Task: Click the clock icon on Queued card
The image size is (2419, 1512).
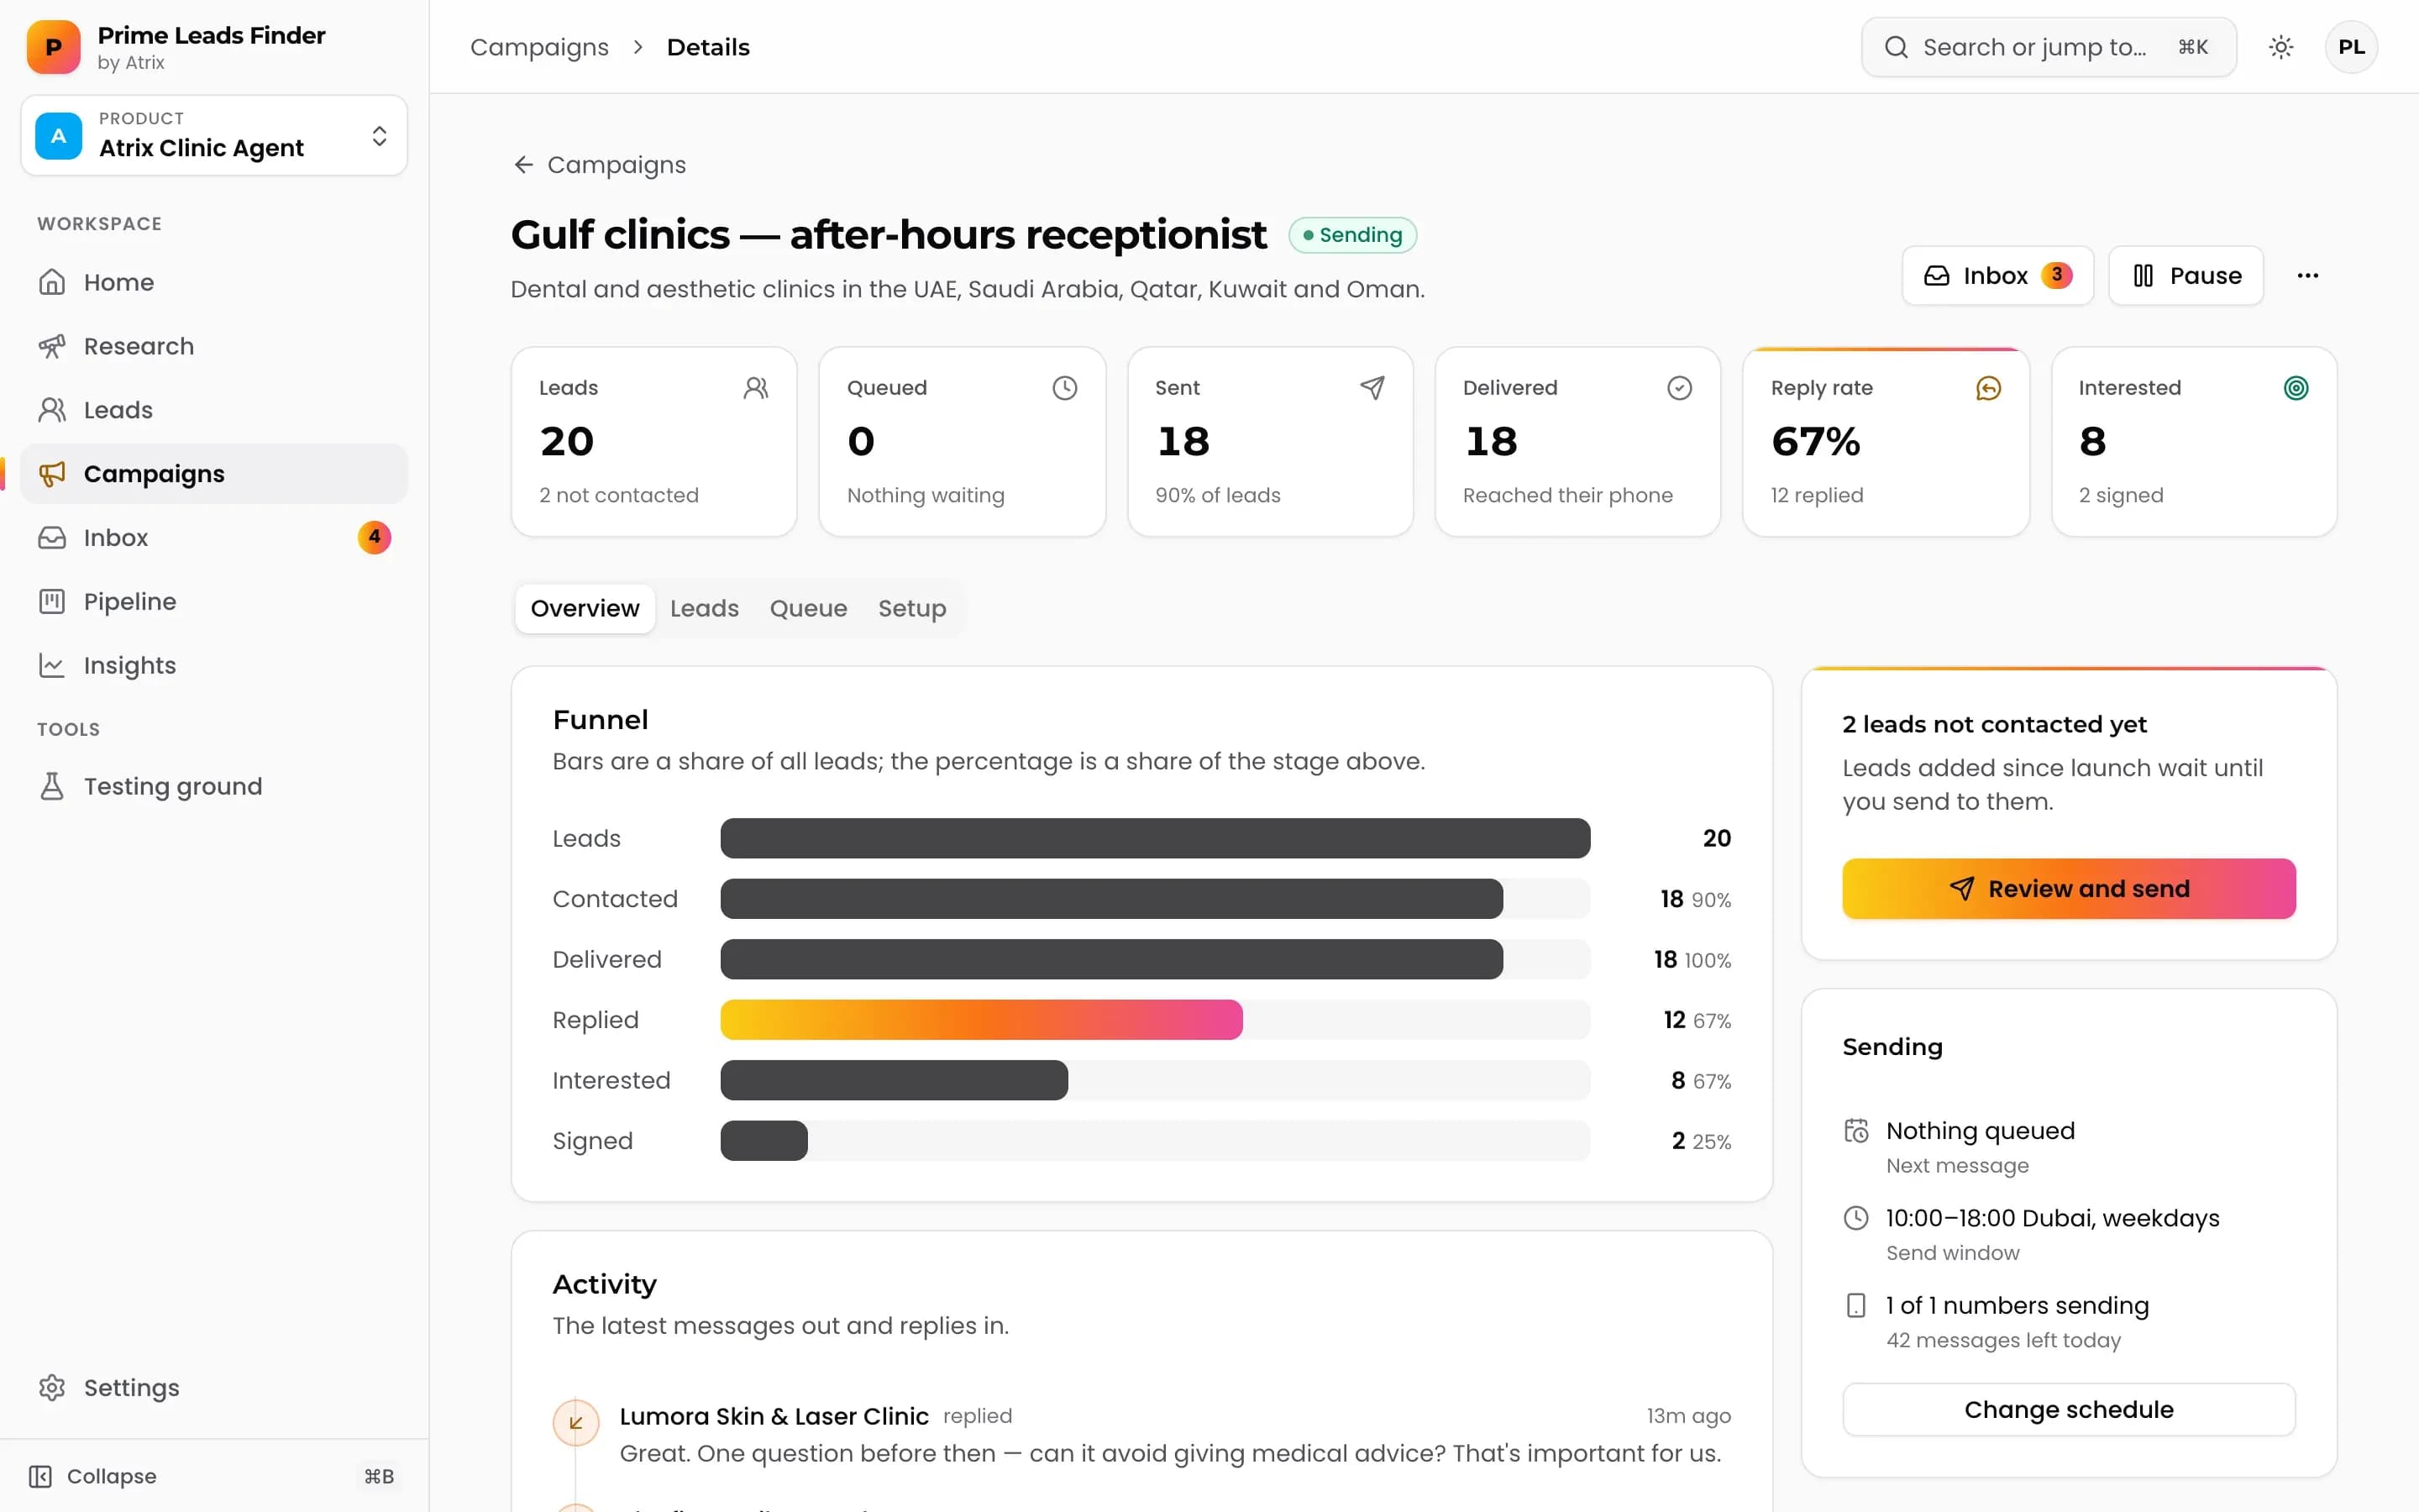Action: click(x=1064, y=388)
